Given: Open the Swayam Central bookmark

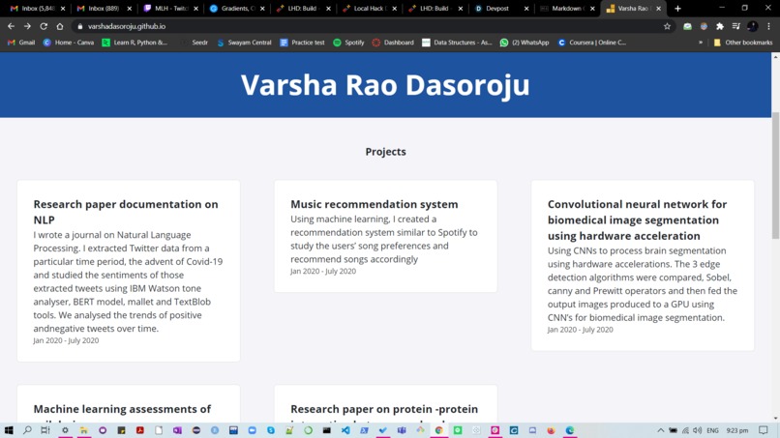Looking at the screenshot, I should 244,43.
